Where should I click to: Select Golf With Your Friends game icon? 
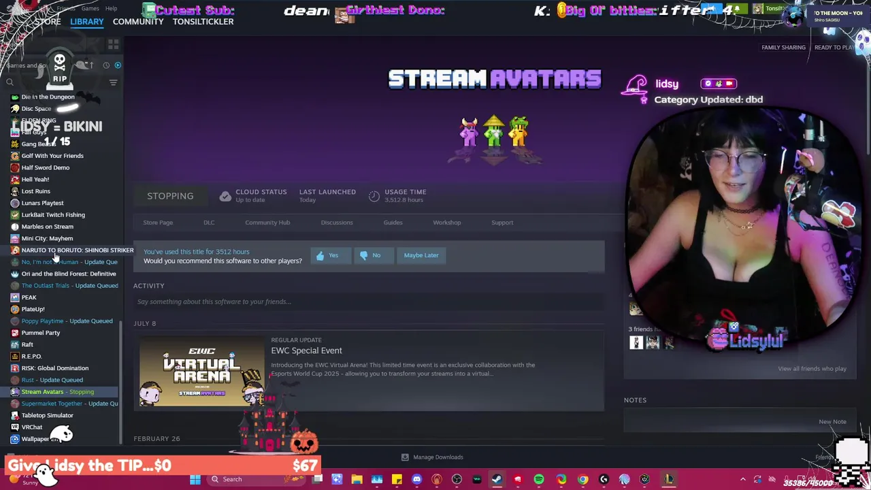pos(15,156)
